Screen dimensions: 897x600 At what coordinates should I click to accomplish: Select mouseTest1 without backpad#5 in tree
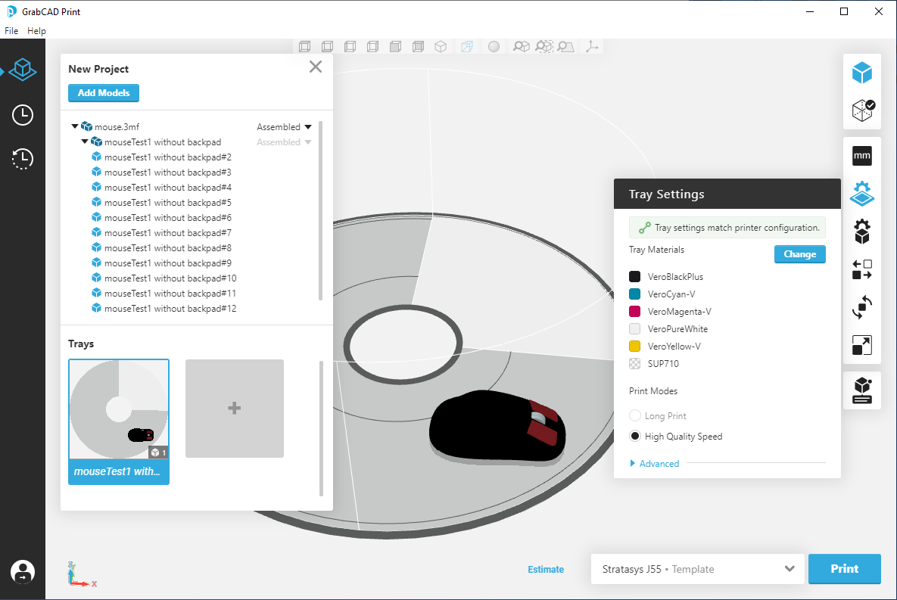tap(167, 203)
